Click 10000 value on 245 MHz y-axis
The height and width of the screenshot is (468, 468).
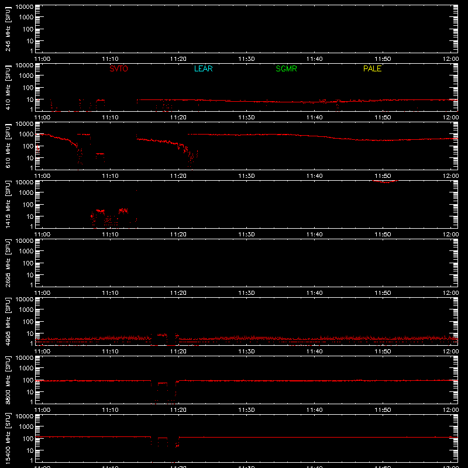pos(25,7)
